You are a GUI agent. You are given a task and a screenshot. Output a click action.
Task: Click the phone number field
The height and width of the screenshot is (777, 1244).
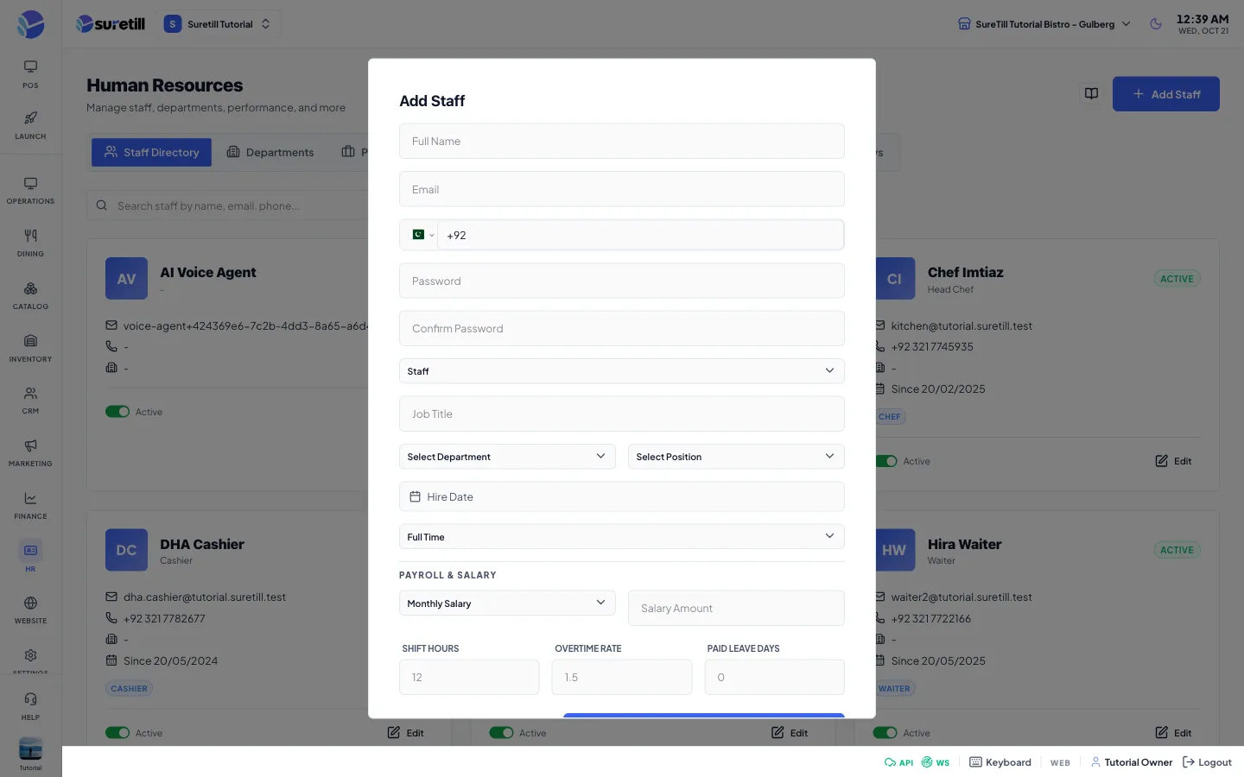tap(640, 235)
